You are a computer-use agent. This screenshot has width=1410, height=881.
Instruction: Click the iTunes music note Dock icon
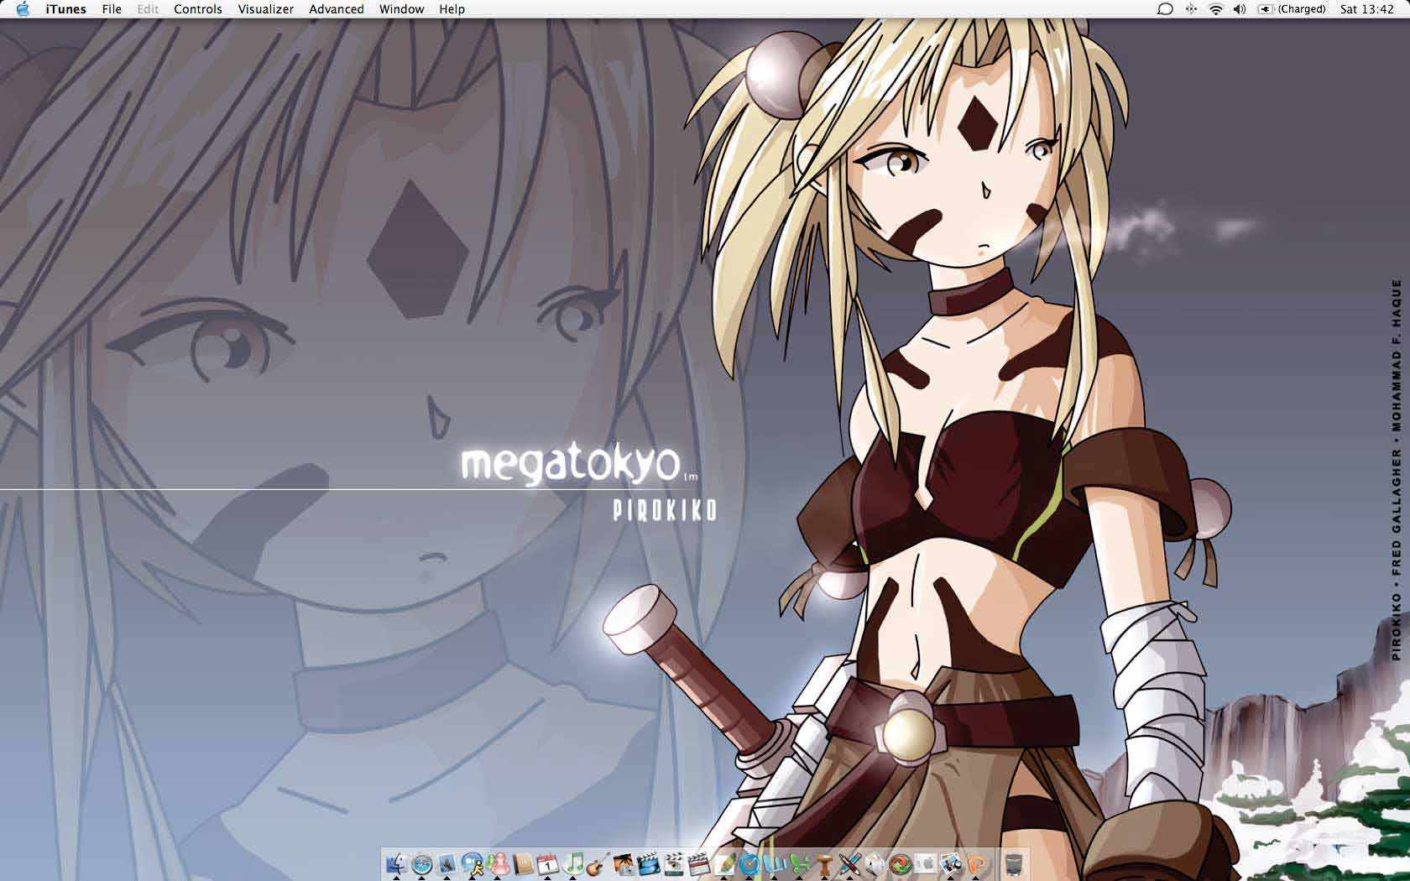pyautogui.click(x=572, y=863)
